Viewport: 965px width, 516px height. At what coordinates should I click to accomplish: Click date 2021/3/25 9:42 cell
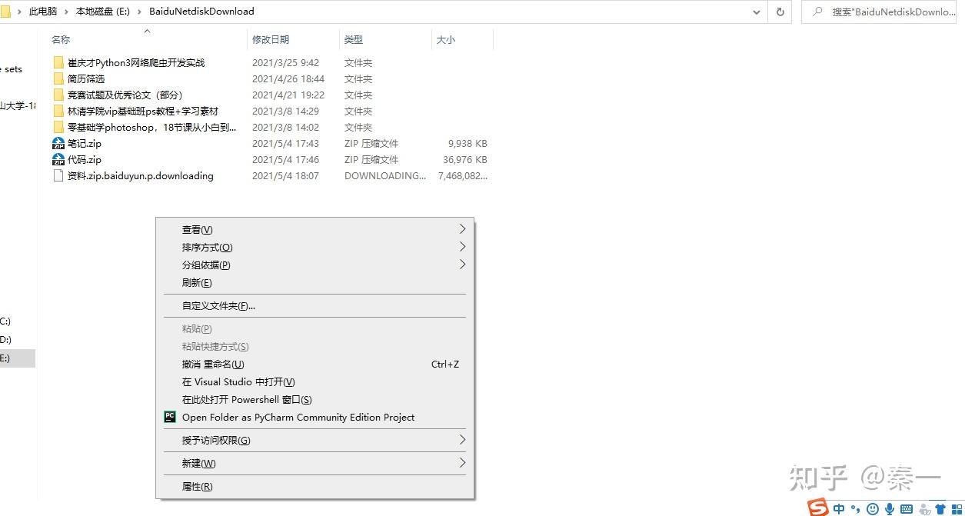coord(285,62)
